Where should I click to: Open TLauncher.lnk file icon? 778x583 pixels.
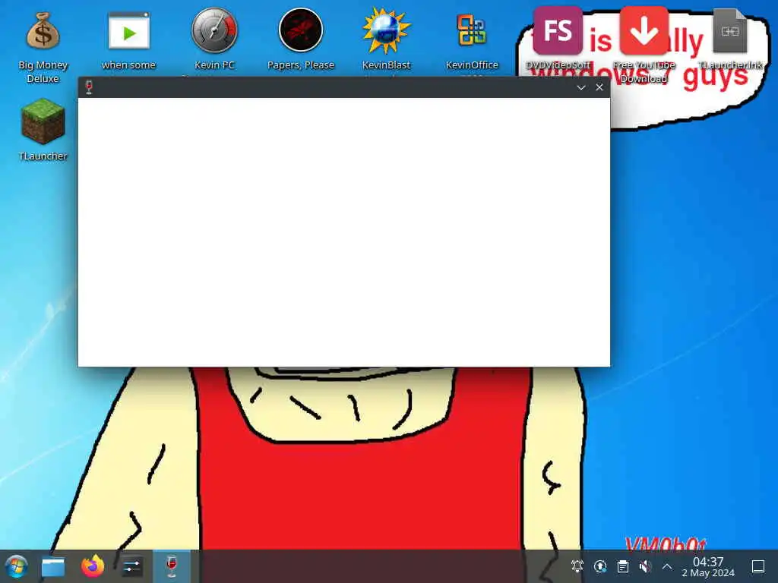(x=730, y=30)
